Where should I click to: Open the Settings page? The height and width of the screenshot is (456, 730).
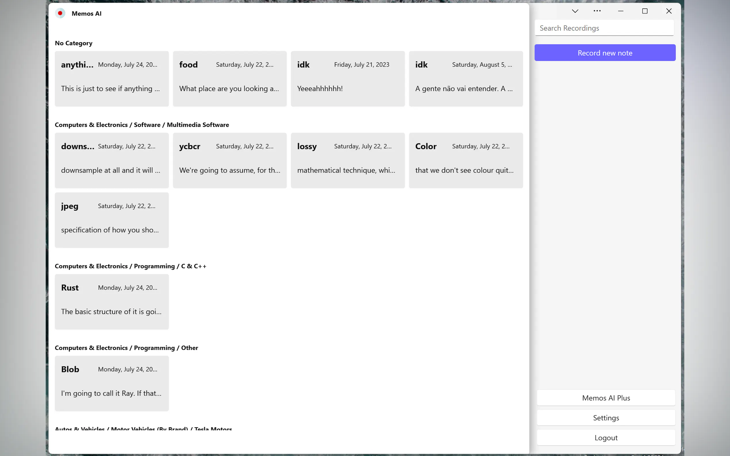click(x=606, y=418)
